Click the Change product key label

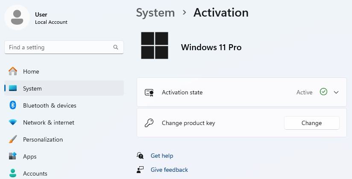coord(188,123)
